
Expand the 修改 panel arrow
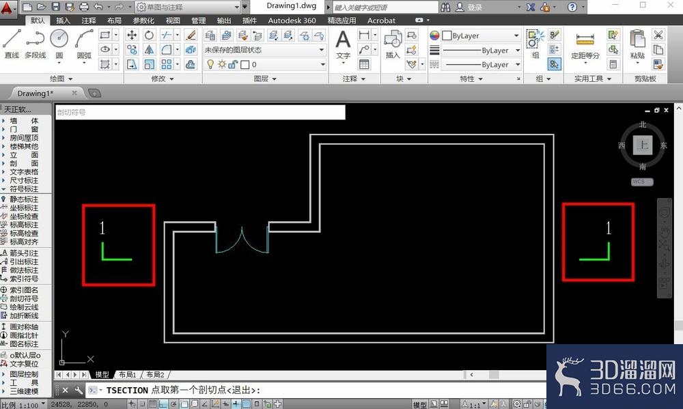[x=171, y=79]
